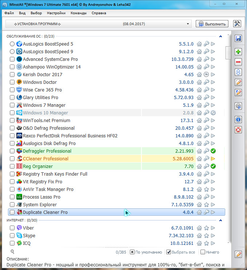Click the play arrow for ICQ

213,243
